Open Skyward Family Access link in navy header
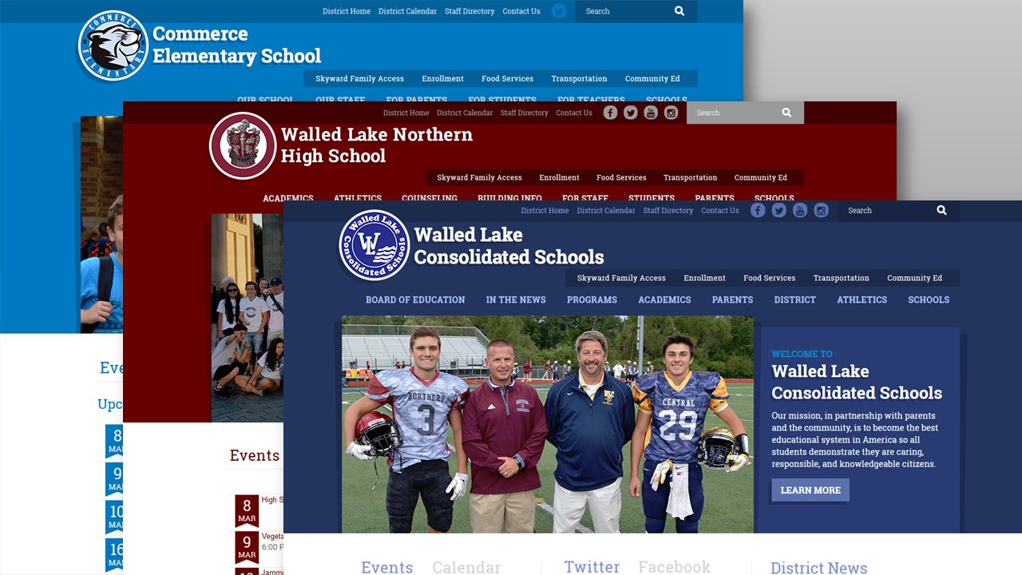The image size is (1022, 575). [x=621, y=278]
